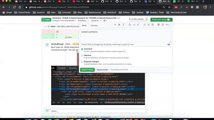Screen dimensions: 214x120
Task: Apply italic formatting in the review editor
Action: (x=123, y=25)
